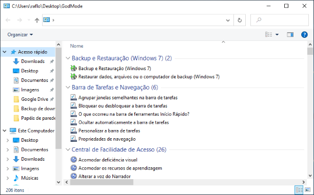Expand Imagens under Este Computador
This screenshot has height=195, width=314.
(x=8, y=168)
